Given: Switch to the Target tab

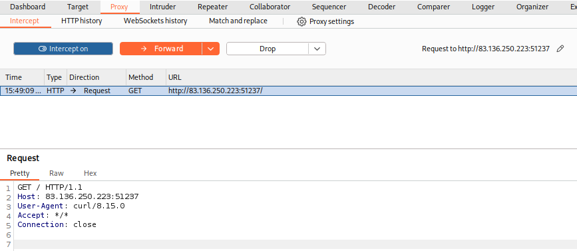Looking at the screenshot, I should point(78,7).
